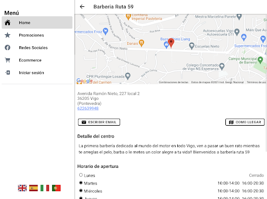Screen dimensions: 267x199
Task: Select the Miércoles radio indicator
Action: click(81, 191)
